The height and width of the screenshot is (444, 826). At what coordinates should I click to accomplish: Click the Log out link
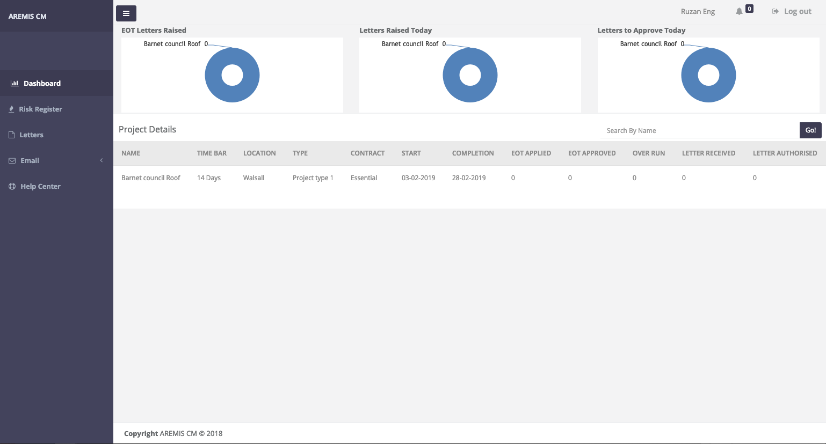[798, 11]
